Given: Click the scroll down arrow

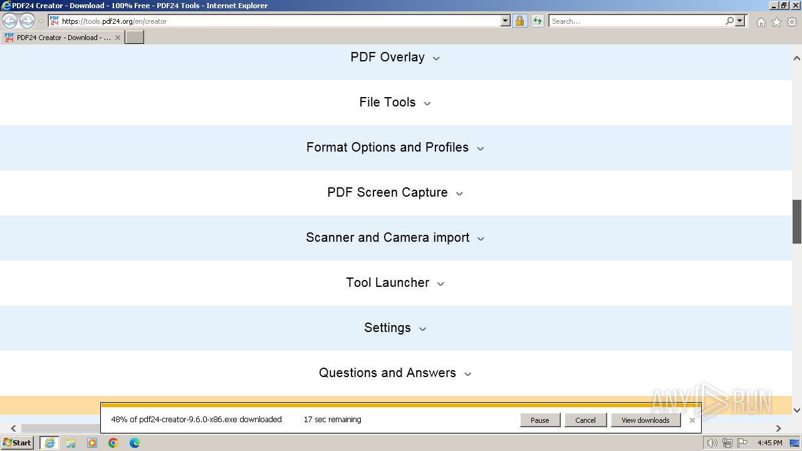Looking at the screenshot, I should [797, 410].
